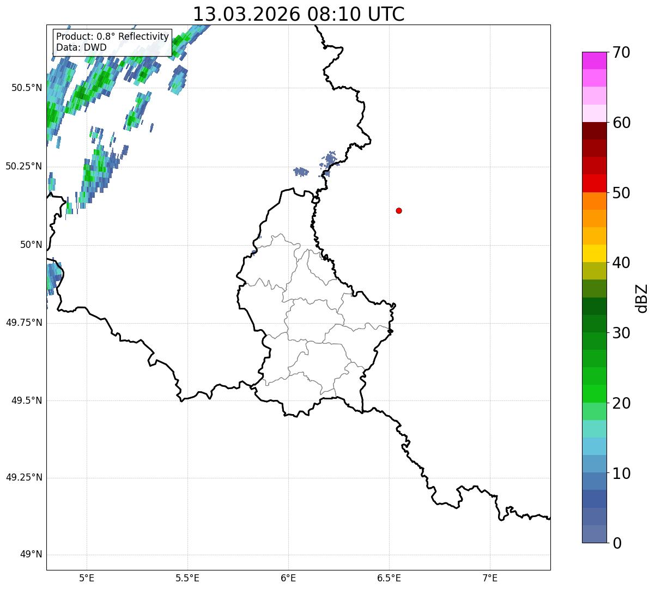Click the colorbar tick label 30

point(621,333)
